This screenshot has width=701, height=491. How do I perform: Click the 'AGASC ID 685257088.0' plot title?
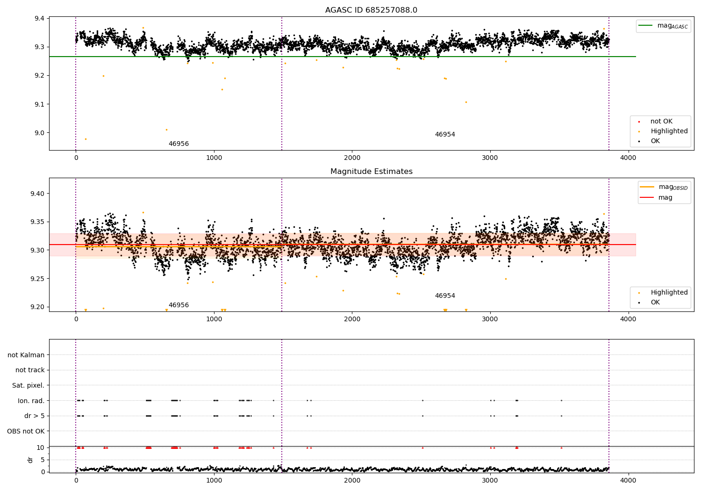(x=371, y=10)
